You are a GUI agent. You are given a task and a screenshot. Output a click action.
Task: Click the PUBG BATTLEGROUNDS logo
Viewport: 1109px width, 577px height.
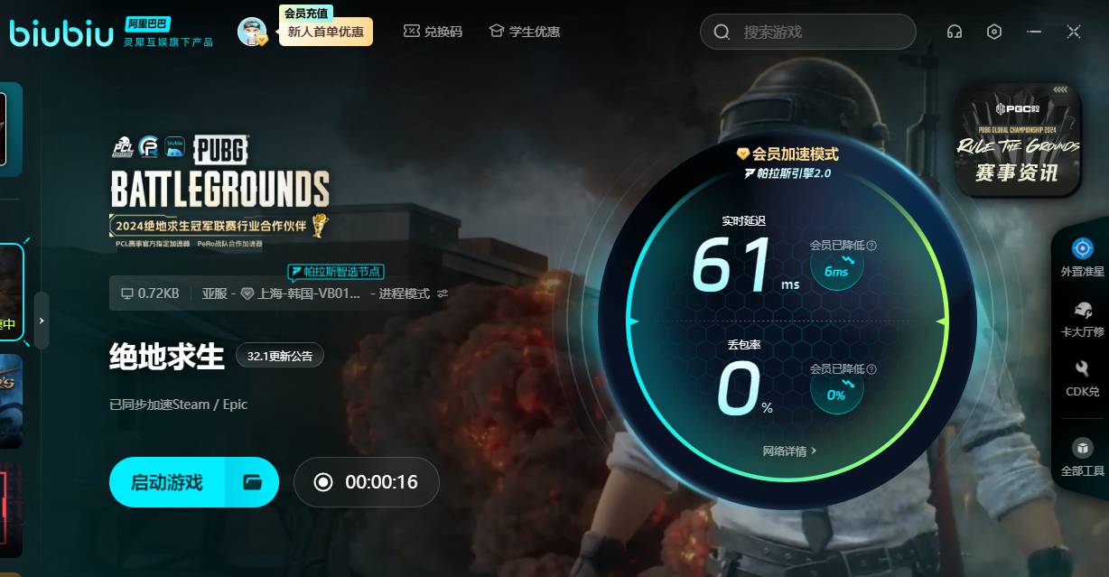point(220,172)
